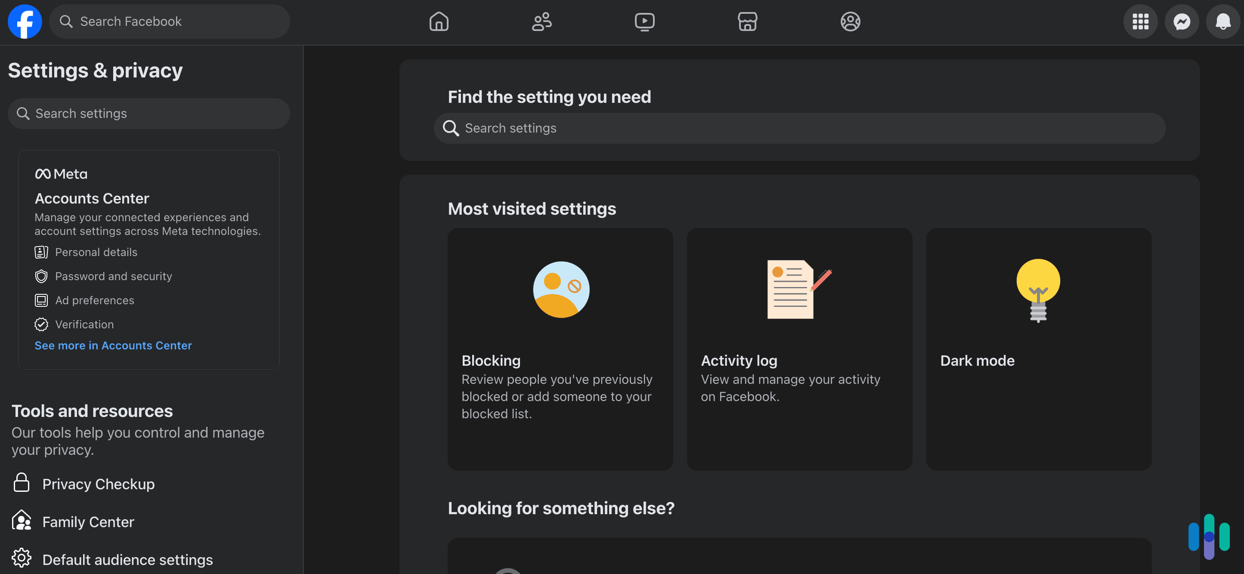Select Personal details in Accounts Center
The height and width of the screenshot is (574, 1244).
(96, 252)
